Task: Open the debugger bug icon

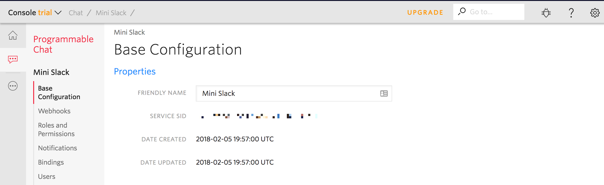Action: pos(546,13)
